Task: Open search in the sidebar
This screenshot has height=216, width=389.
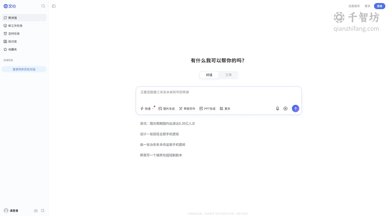Action: (43, 6)
